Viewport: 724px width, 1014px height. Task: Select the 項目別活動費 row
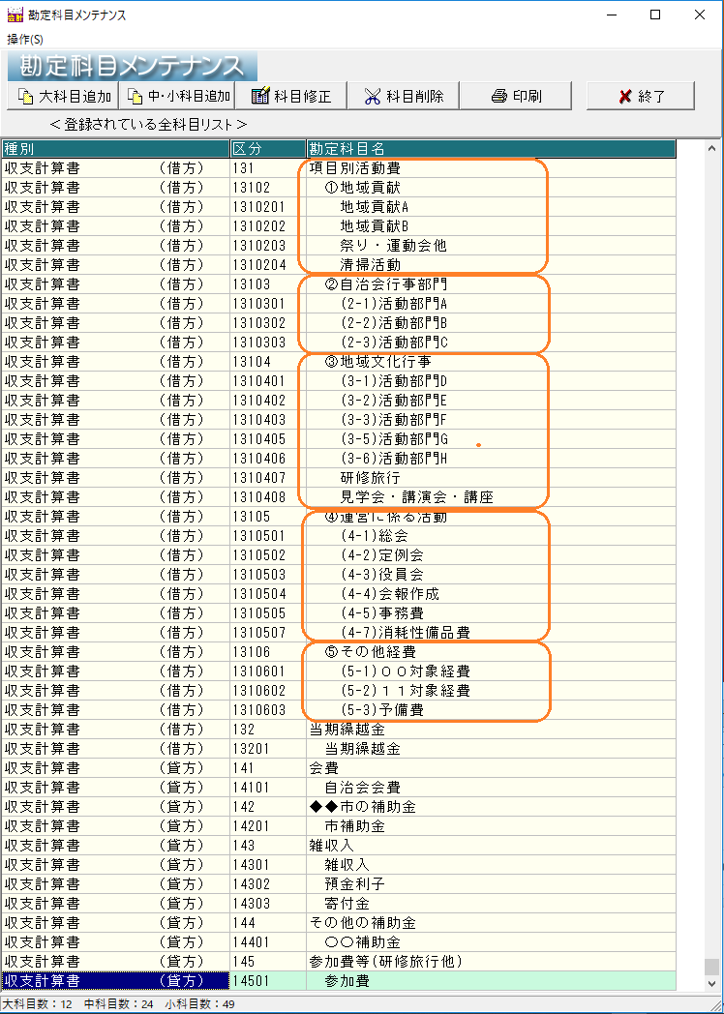[x=347, y=168]
